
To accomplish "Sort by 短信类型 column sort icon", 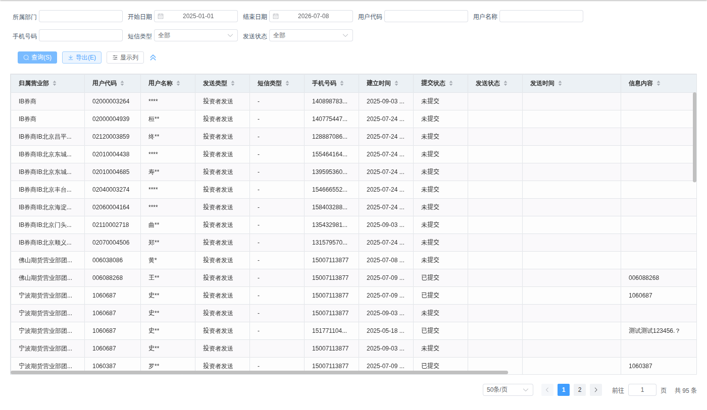I will pyautogui.click(x=287, y=83).
